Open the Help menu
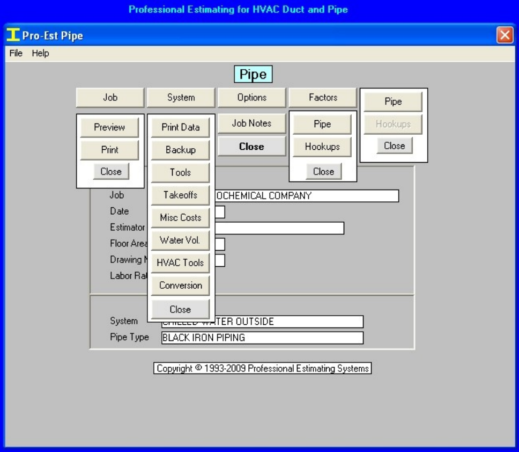The image size is (519, 452). (x=38, y=53)
